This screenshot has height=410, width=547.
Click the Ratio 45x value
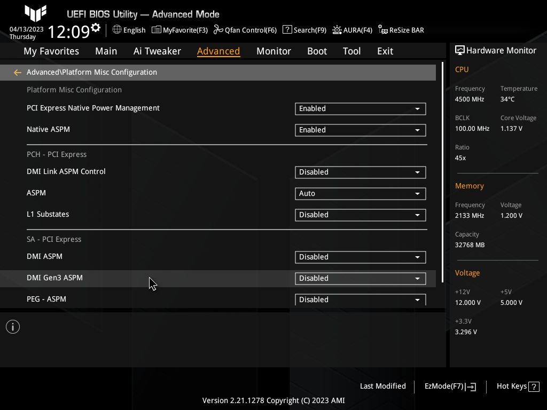pyautogui.click(x=460, y=158)
